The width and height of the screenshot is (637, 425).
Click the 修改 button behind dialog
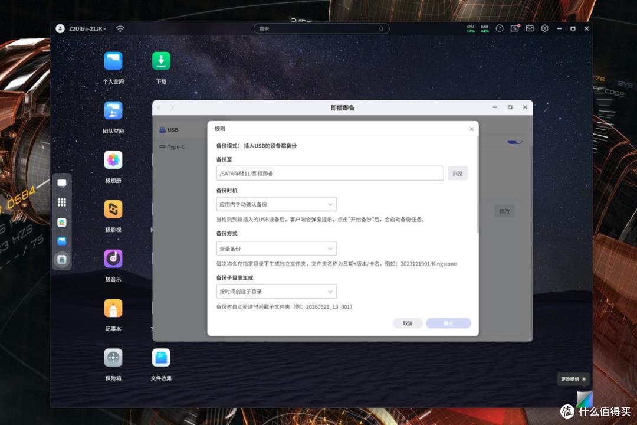pyautogui.click(x=504, y=211)
